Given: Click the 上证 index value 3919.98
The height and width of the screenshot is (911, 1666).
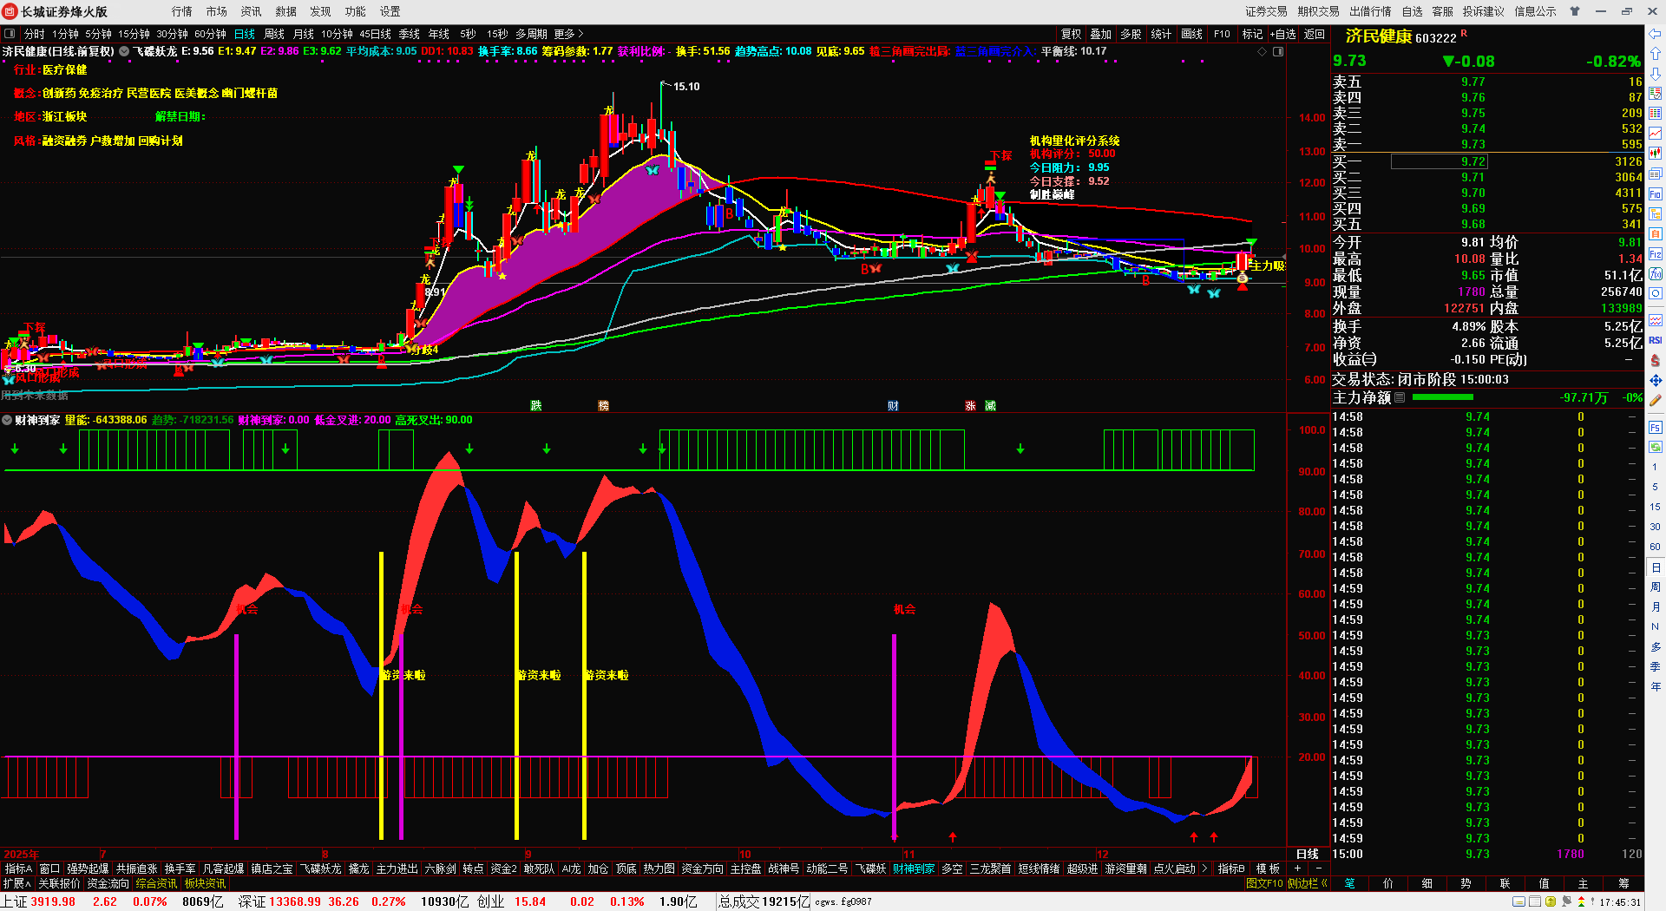Looking at the screenshot, I should click(53, 901).
